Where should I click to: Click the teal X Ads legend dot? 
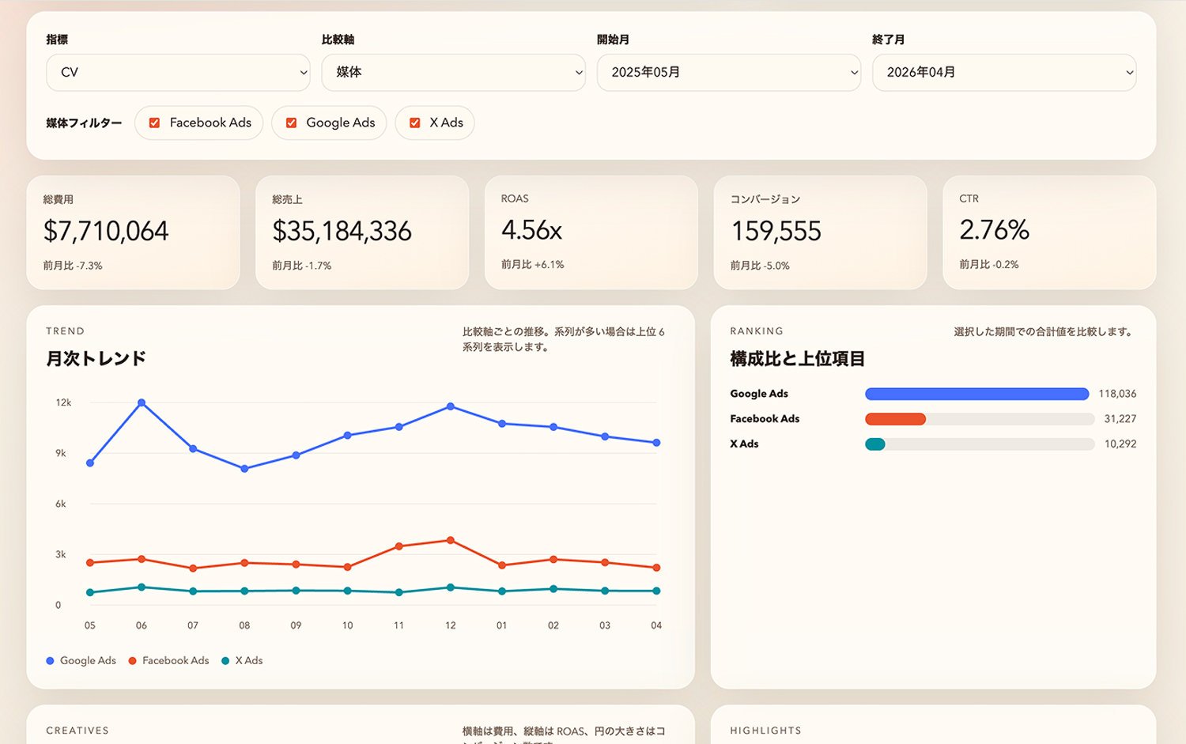pyautogui.click(x=225, y=661)
